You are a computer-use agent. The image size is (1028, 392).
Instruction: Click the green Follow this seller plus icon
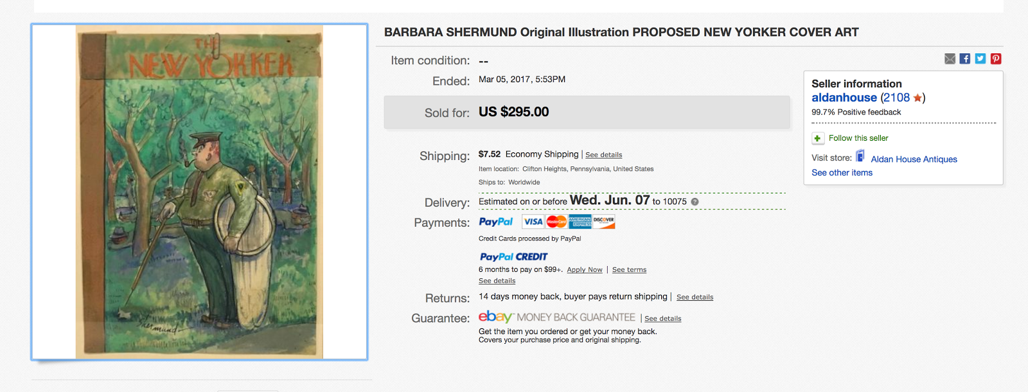coord(817,138)
